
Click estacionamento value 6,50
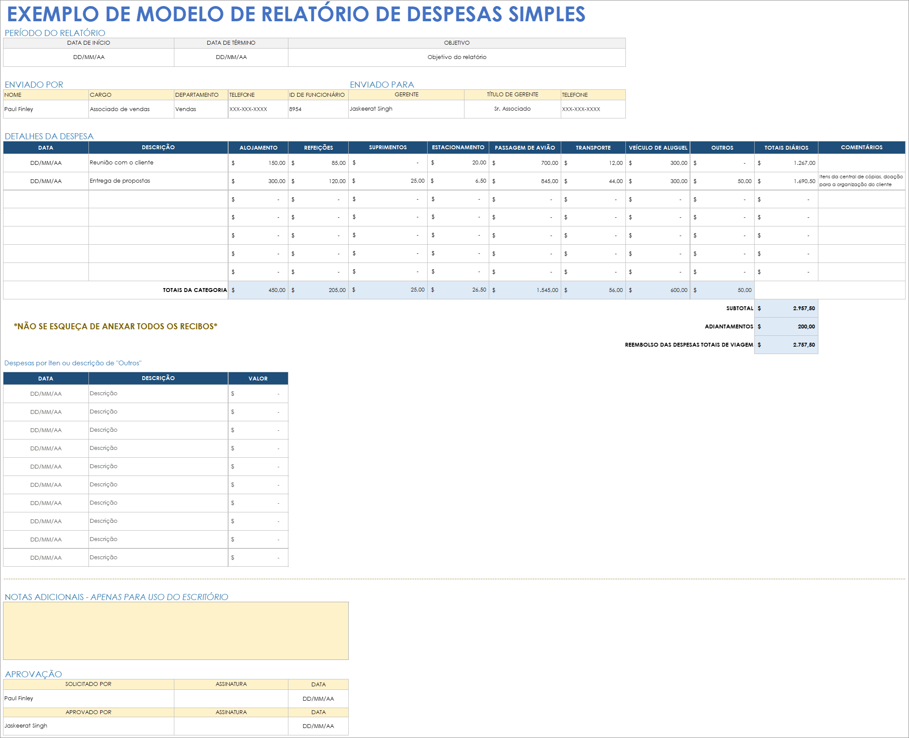coord(458,181)
